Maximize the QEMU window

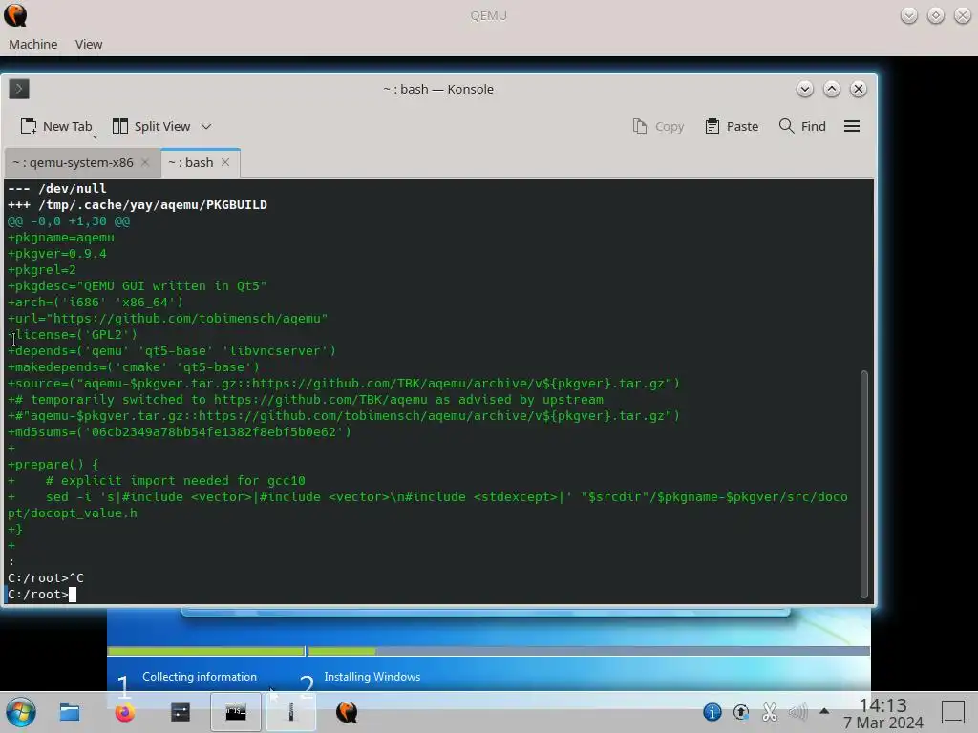pos(936,15)
